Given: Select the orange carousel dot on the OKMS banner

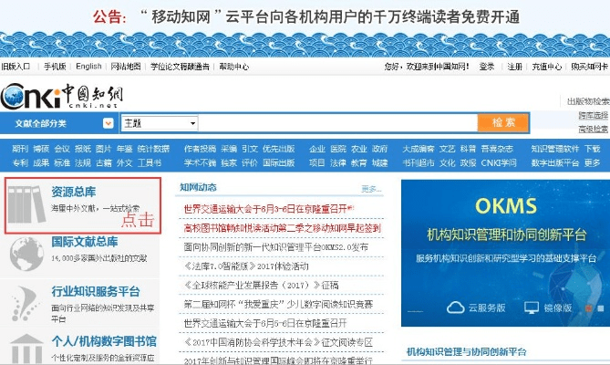Looking at the screenshot, I should (x=589, y=308).
